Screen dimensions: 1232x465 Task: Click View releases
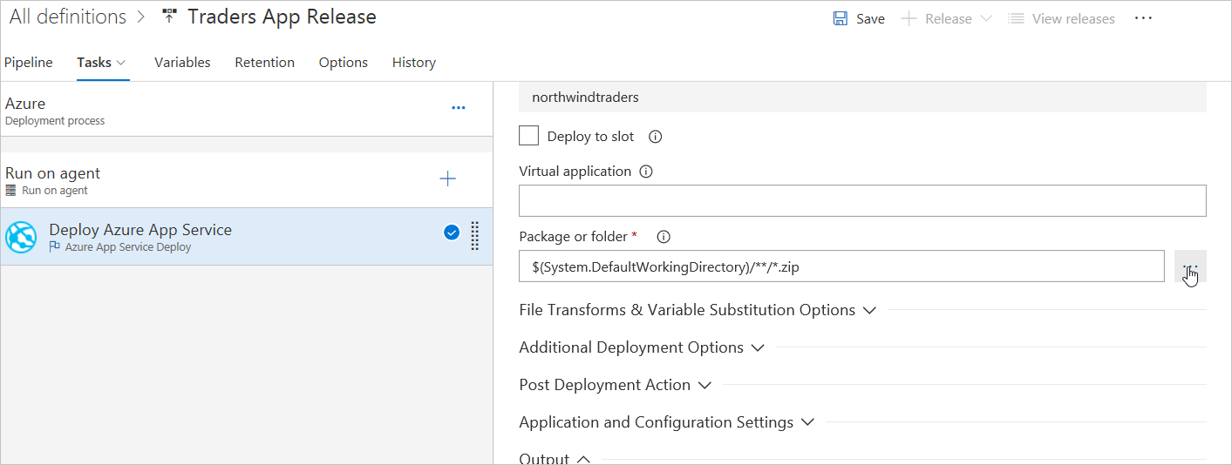pos(1062,18)
